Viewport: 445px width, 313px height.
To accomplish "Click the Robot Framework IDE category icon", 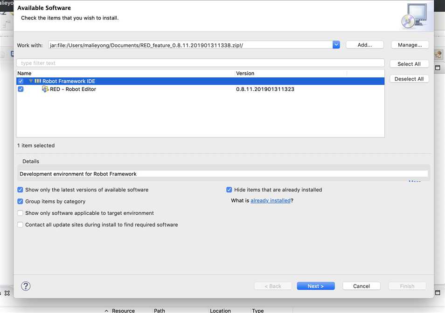I will pos(38,81).
